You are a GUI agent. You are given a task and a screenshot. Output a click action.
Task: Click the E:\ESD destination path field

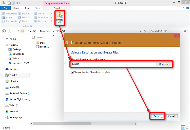[x=112, y=64]
